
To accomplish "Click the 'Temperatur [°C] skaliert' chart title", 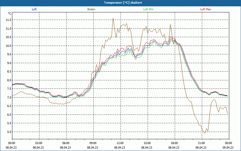I will 123,3.
